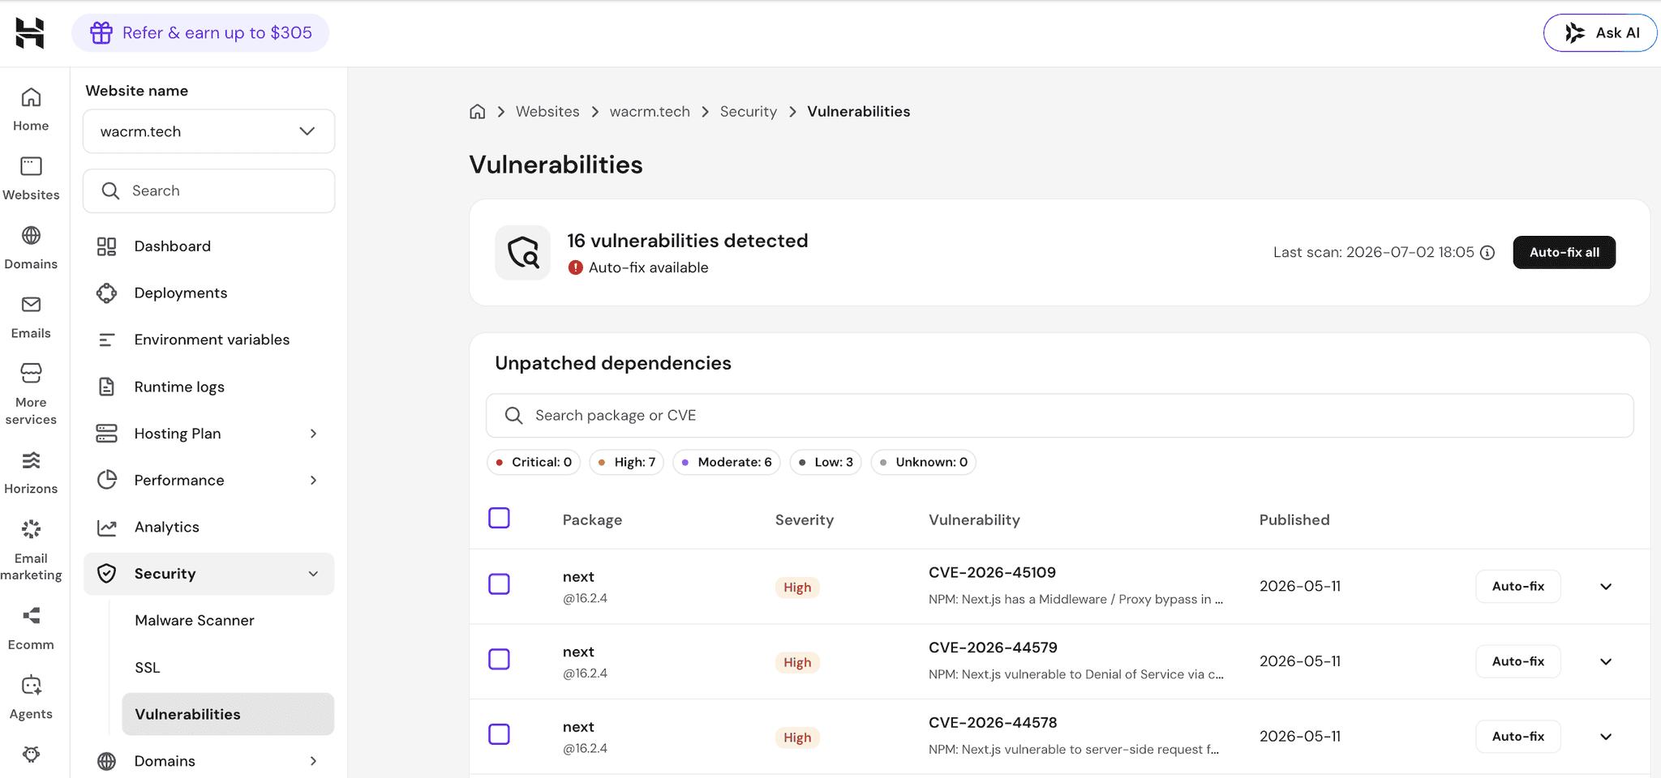1661x778 pixels.
Task: Expand details for CVE-2026-44578
Action: 1606,737
